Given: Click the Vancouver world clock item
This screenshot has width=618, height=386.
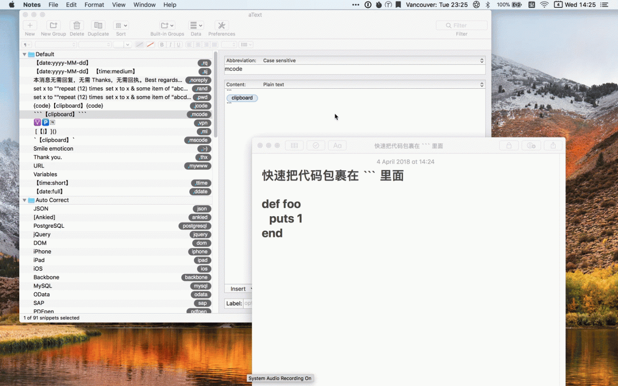Looking at the screenshot, I should [x=437, y=5].
